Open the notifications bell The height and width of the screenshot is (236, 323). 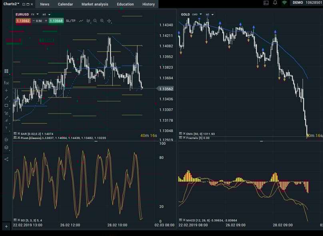coord(275,3)
